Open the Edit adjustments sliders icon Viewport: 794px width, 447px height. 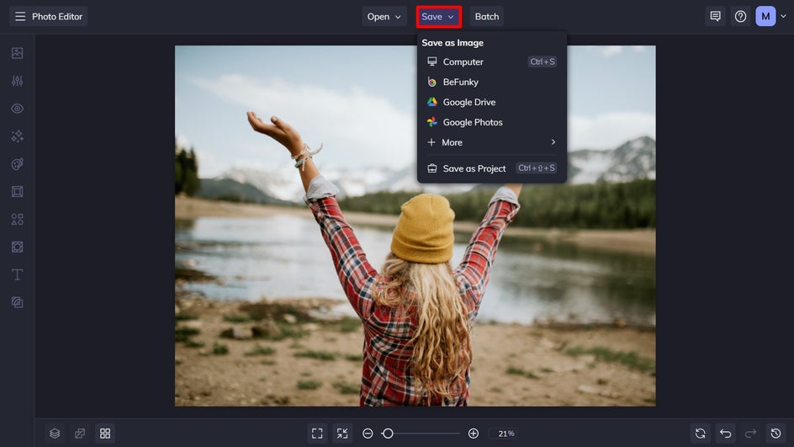(17, 81)
